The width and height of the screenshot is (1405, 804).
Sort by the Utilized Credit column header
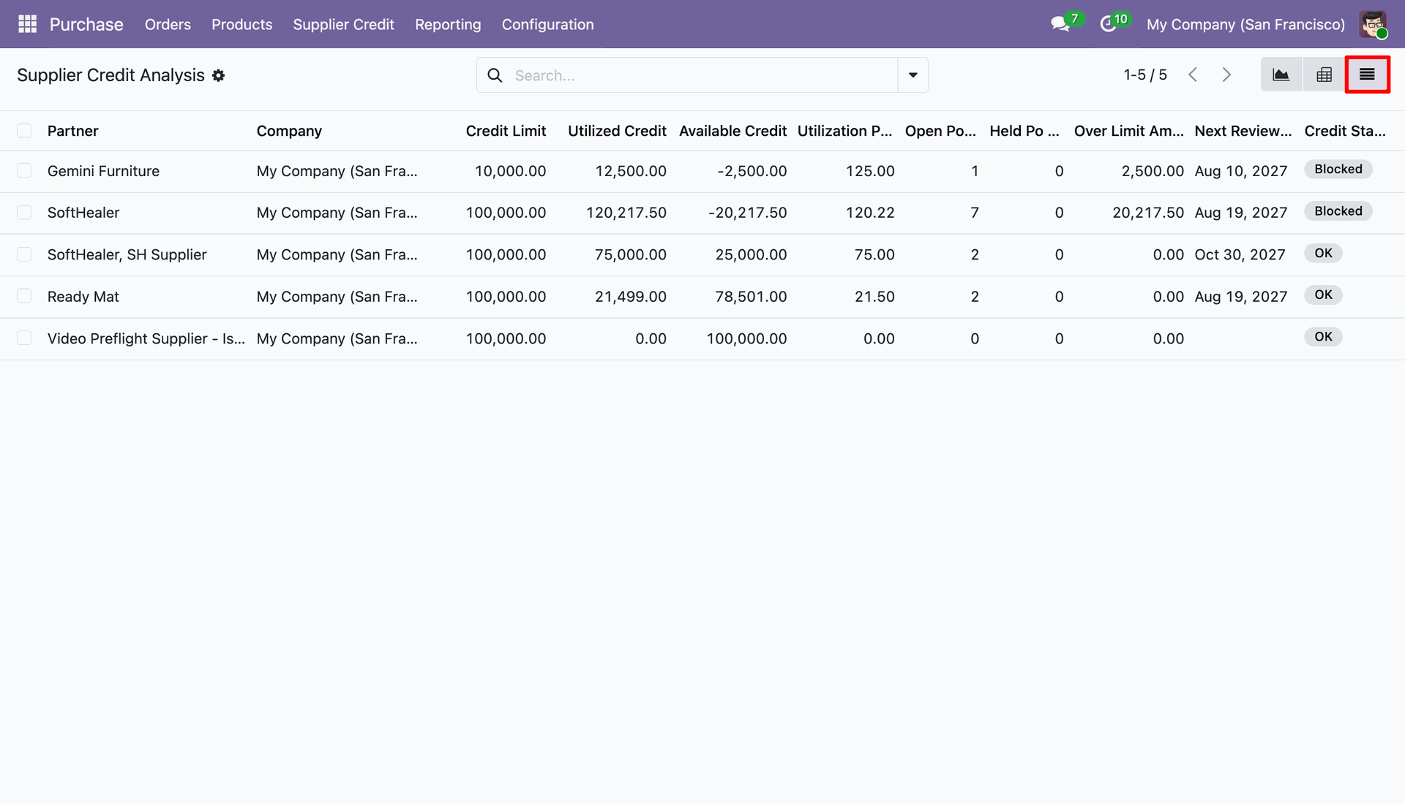(x=617, y=131)
